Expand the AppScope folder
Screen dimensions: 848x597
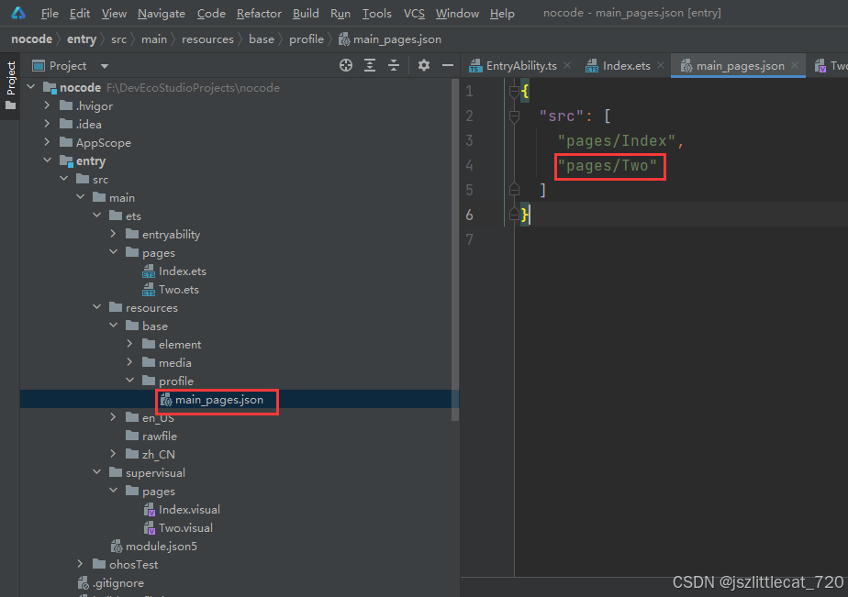click(x=47, y=142)
